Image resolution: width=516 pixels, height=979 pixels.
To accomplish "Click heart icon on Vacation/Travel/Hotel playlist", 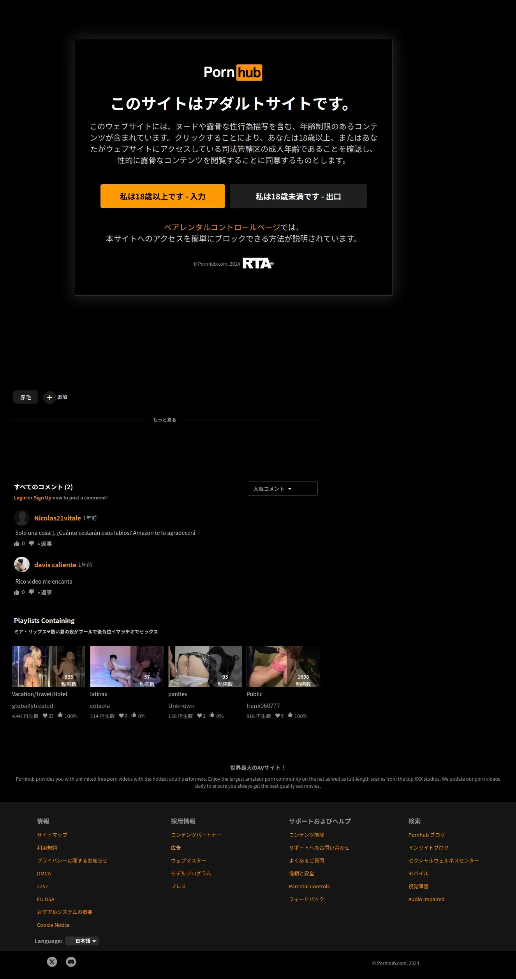I will click(45, 716).
